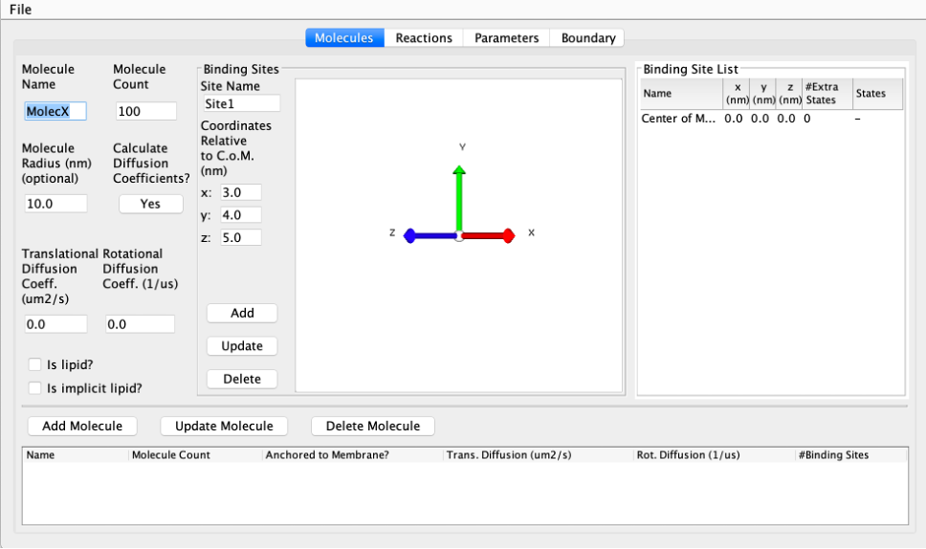The image size is (926, 549).
Task: Click the red X axis arrow
Action: click(489, 236)
